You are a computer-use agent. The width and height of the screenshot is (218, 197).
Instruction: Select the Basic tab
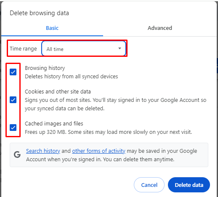[x=52, y=28]
